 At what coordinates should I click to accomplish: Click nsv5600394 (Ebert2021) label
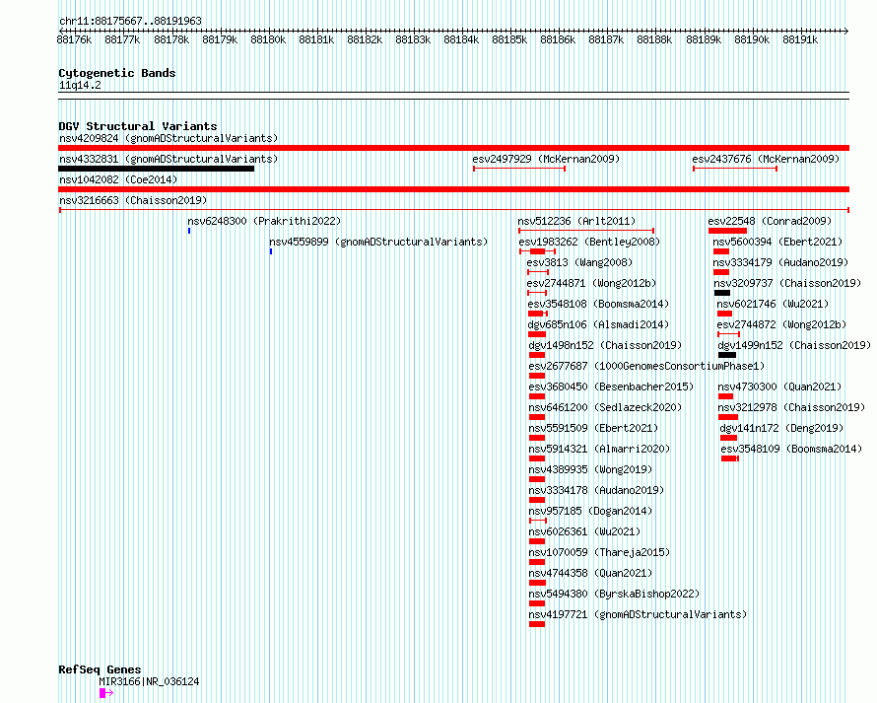click(777, 242)
